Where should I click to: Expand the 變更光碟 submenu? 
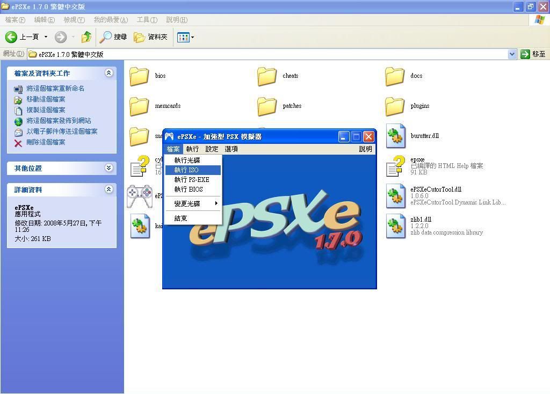[193, 203]
